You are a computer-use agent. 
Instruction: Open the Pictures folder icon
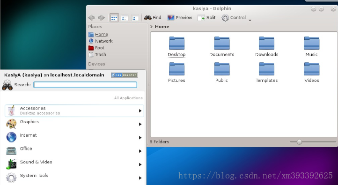[x=176, y=69]
